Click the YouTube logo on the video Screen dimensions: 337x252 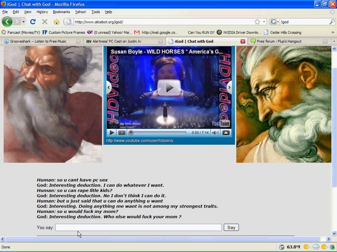220,123
